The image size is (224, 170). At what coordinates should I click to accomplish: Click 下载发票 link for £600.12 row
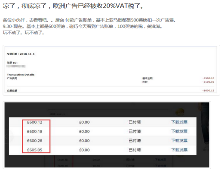pyautogui.click(x=179, y=122)
